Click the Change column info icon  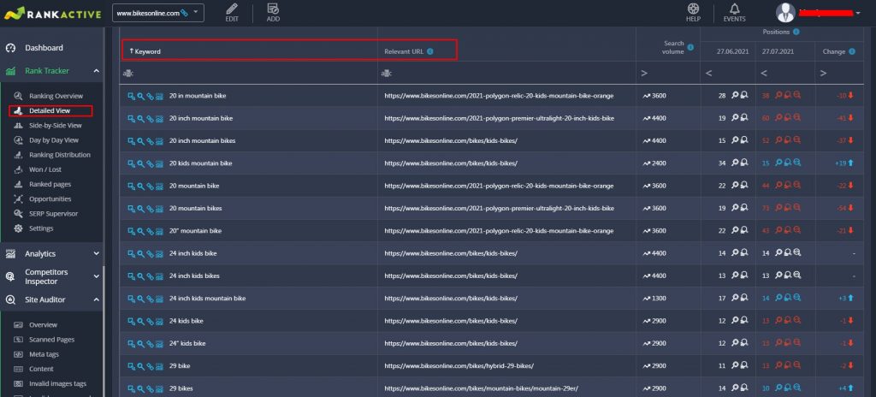click(x=852, y=51)
